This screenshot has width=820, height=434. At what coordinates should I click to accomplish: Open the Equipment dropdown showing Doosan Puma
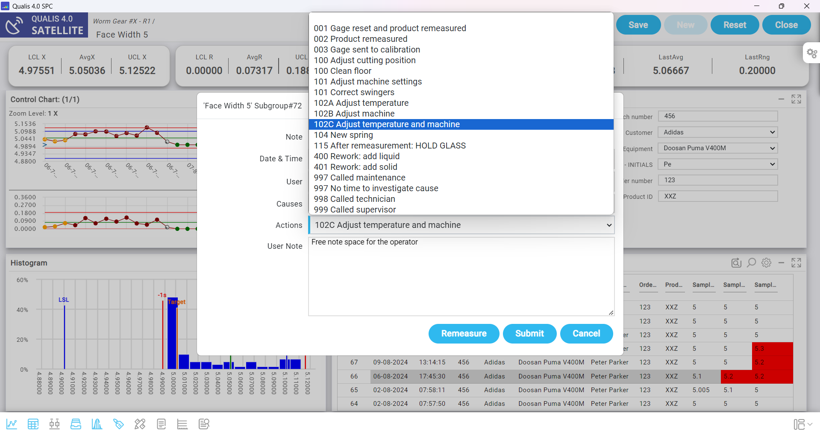tap(717, 148)
